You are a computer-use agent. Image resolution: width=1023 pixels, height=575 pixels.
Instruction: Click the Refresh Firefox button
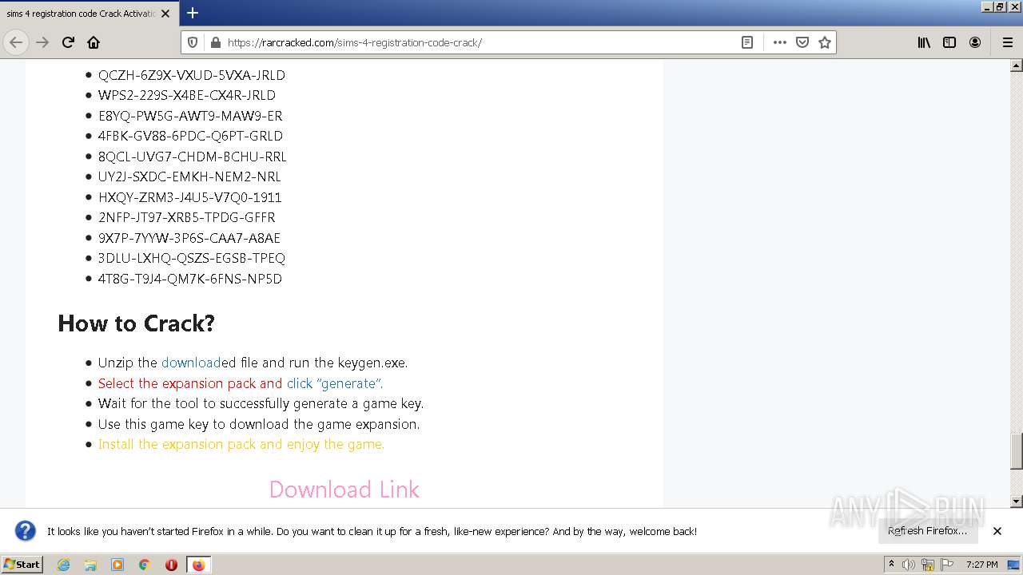click(x=927, y=531)
